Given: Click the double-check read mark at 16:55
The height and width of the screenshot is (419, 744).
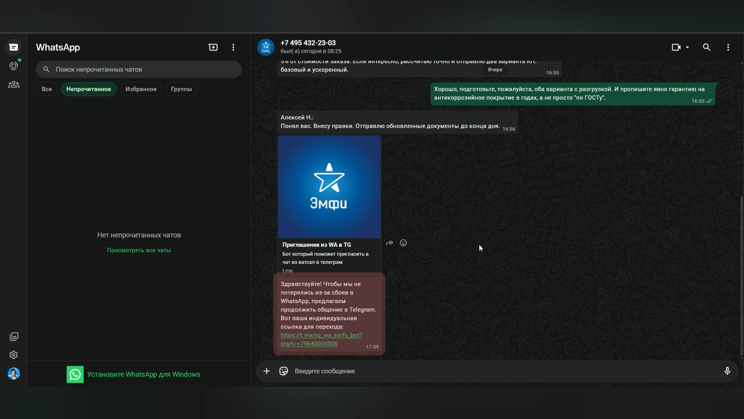Looking at the screenshot, I should click(709, 101).
